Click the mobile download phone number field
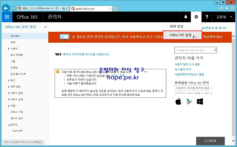The height and width of the screenshot is (147, 237). coord(192,88)
